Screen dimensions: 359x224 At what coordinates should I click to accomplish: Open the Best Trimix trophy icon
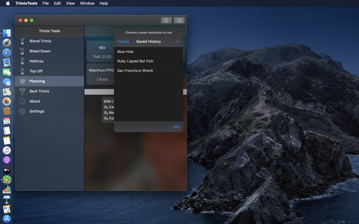coord(22,91)
